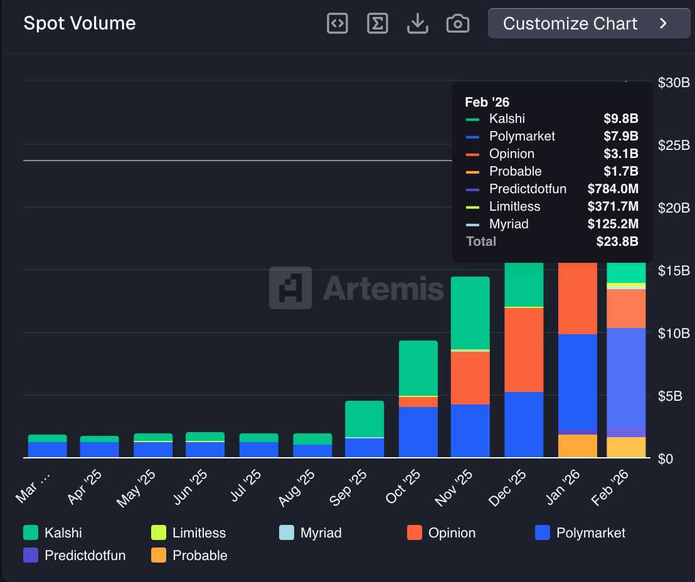
Task: Toggle Limitless series in legend
Action: tap(198, 533)
